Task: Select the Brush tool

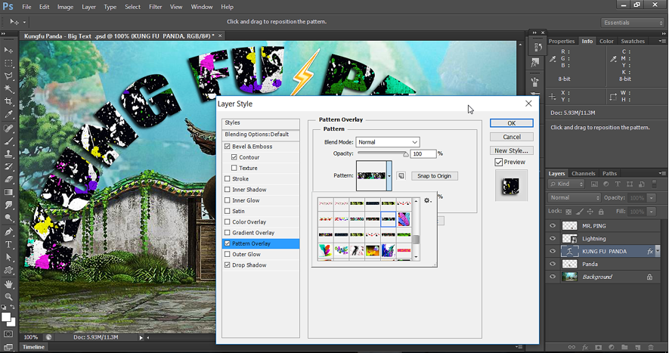Action: [8, 141]
